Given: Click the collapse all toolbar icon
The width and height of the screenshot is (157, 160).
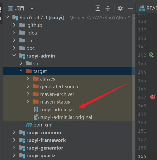Looking at the screenshot, I should (x=108, y=8).
